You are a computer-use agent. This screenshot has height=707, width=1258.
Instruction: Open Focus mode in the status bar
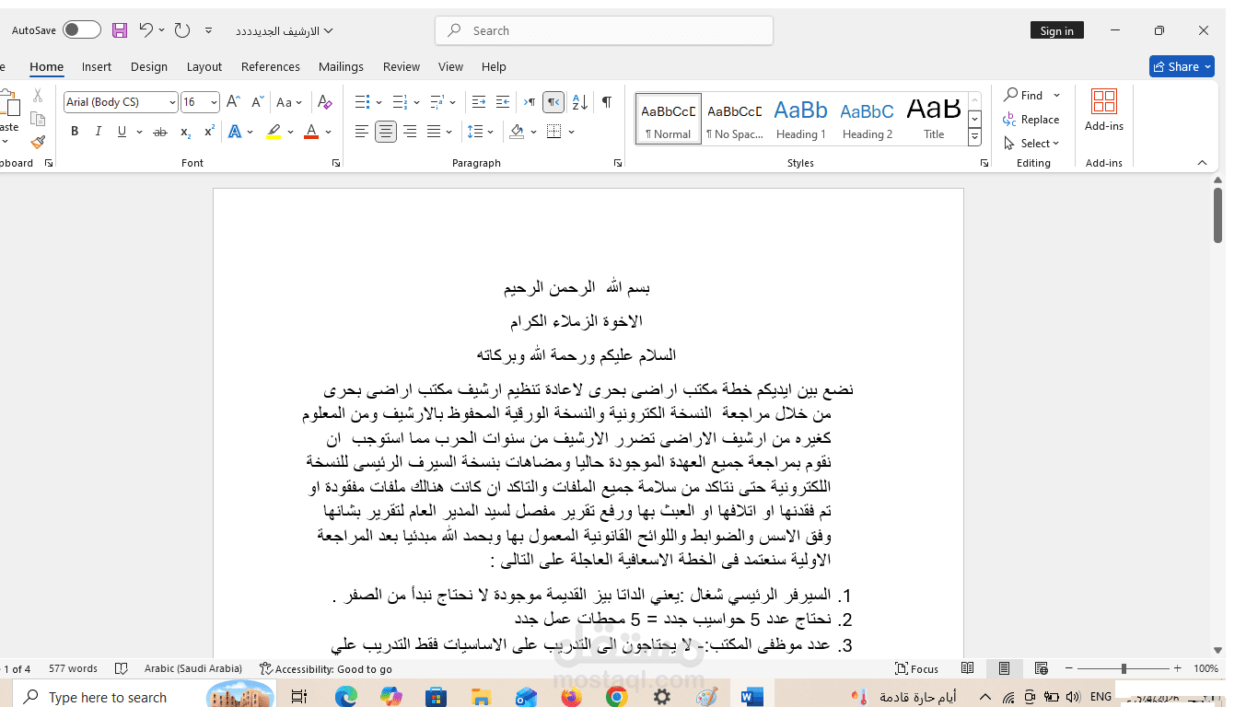coord(917,669)
